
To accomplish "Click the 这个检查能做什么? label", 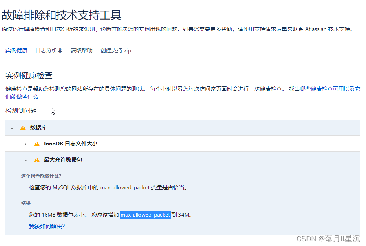I will [x=41, y=176].
